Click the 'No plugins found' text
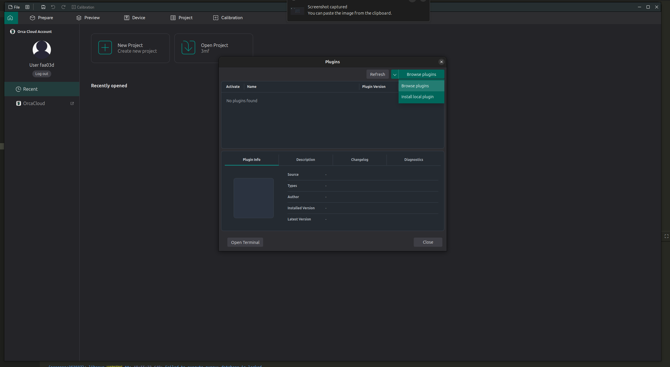This screenshot has width=670, height=367. pyautogui.click(x=242, y=101)
